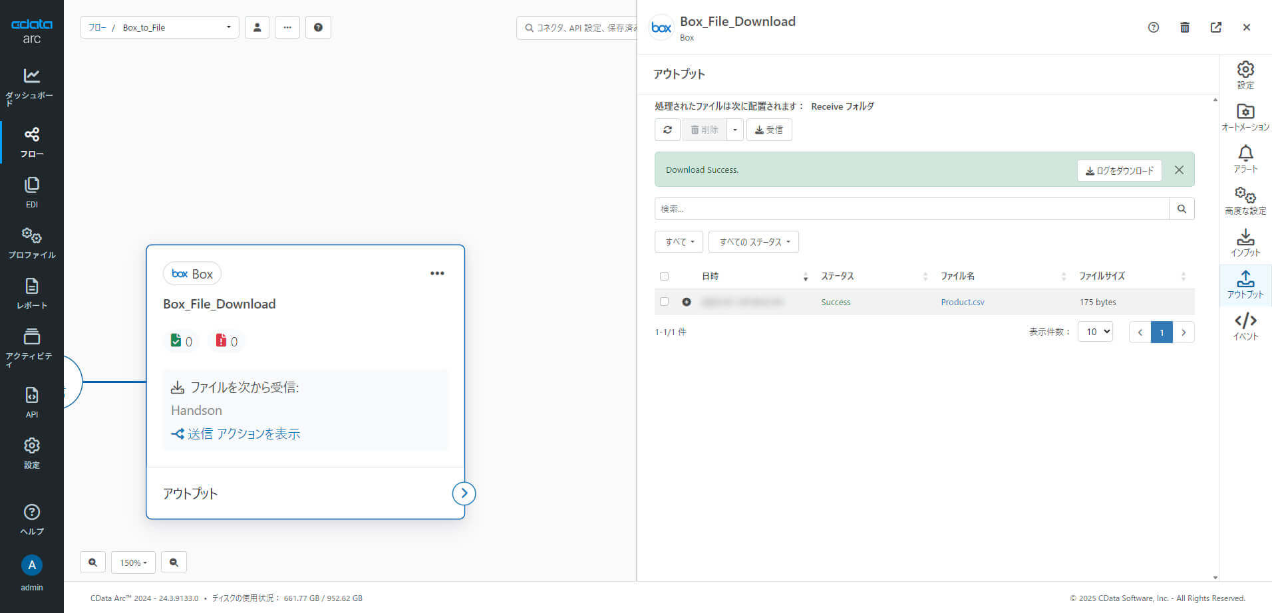The image size is (1272, 613).
Task: Toggle the select-all files checkbox
Action: 664,276
